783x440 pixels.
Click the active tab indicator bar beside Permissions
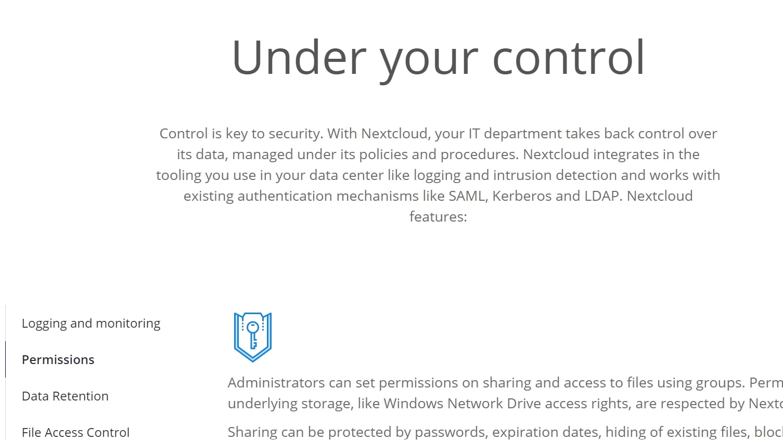click(x=5, y=360)
